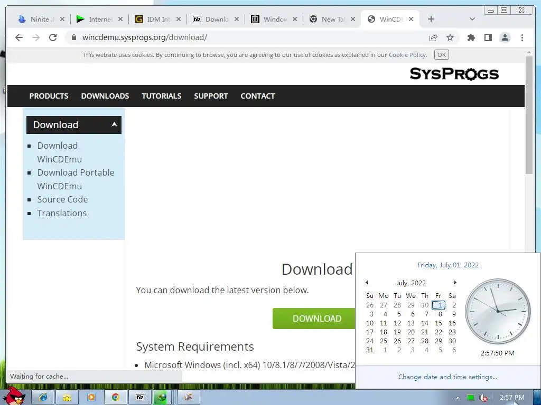Click the green network tray icon
The height and width of the screenshot is (405, 541).
pos(471,398)
